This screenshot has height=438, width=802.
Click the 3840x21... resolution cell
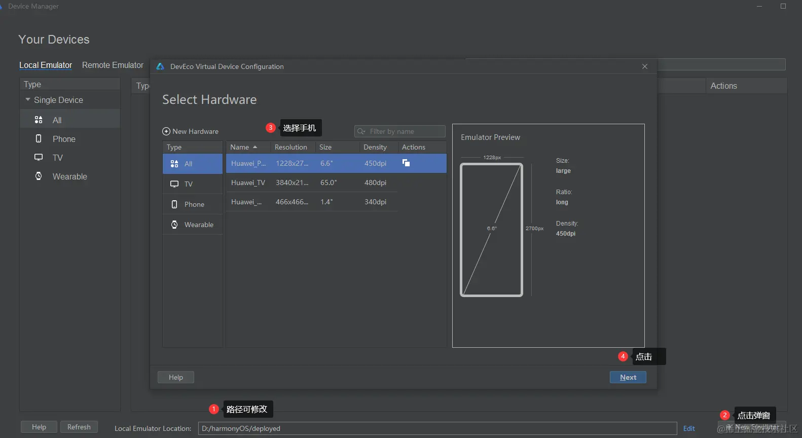pos(292,182)
